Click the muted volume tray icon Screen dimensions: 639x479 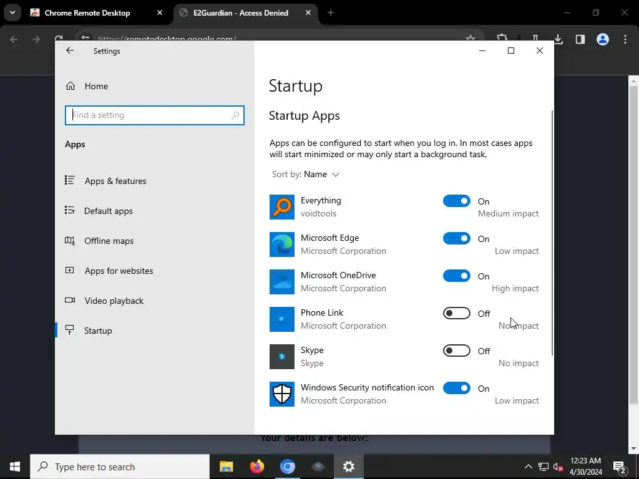558,467
